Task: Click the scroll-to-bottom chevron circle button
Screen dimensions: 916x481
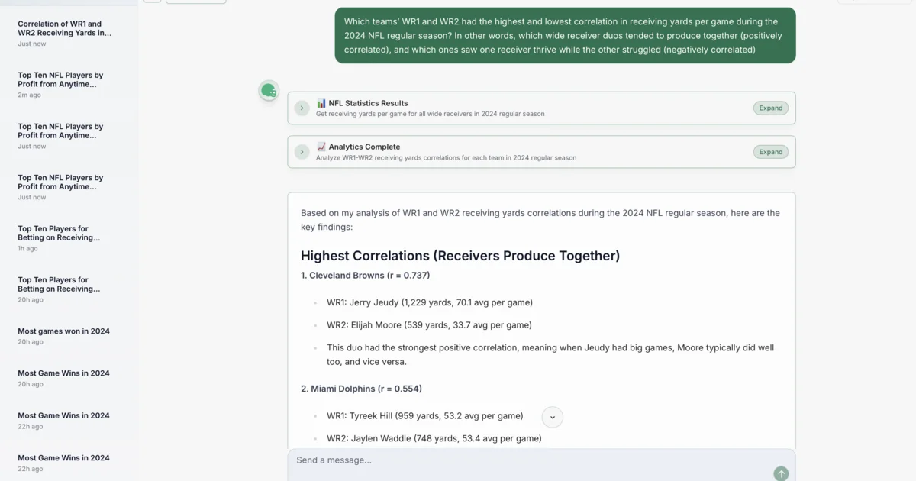Action: tap(553, 418)
